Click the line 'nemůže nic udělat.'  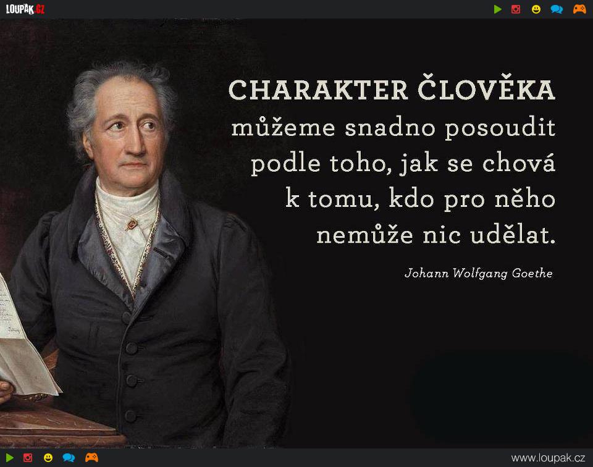pos(436,235)
